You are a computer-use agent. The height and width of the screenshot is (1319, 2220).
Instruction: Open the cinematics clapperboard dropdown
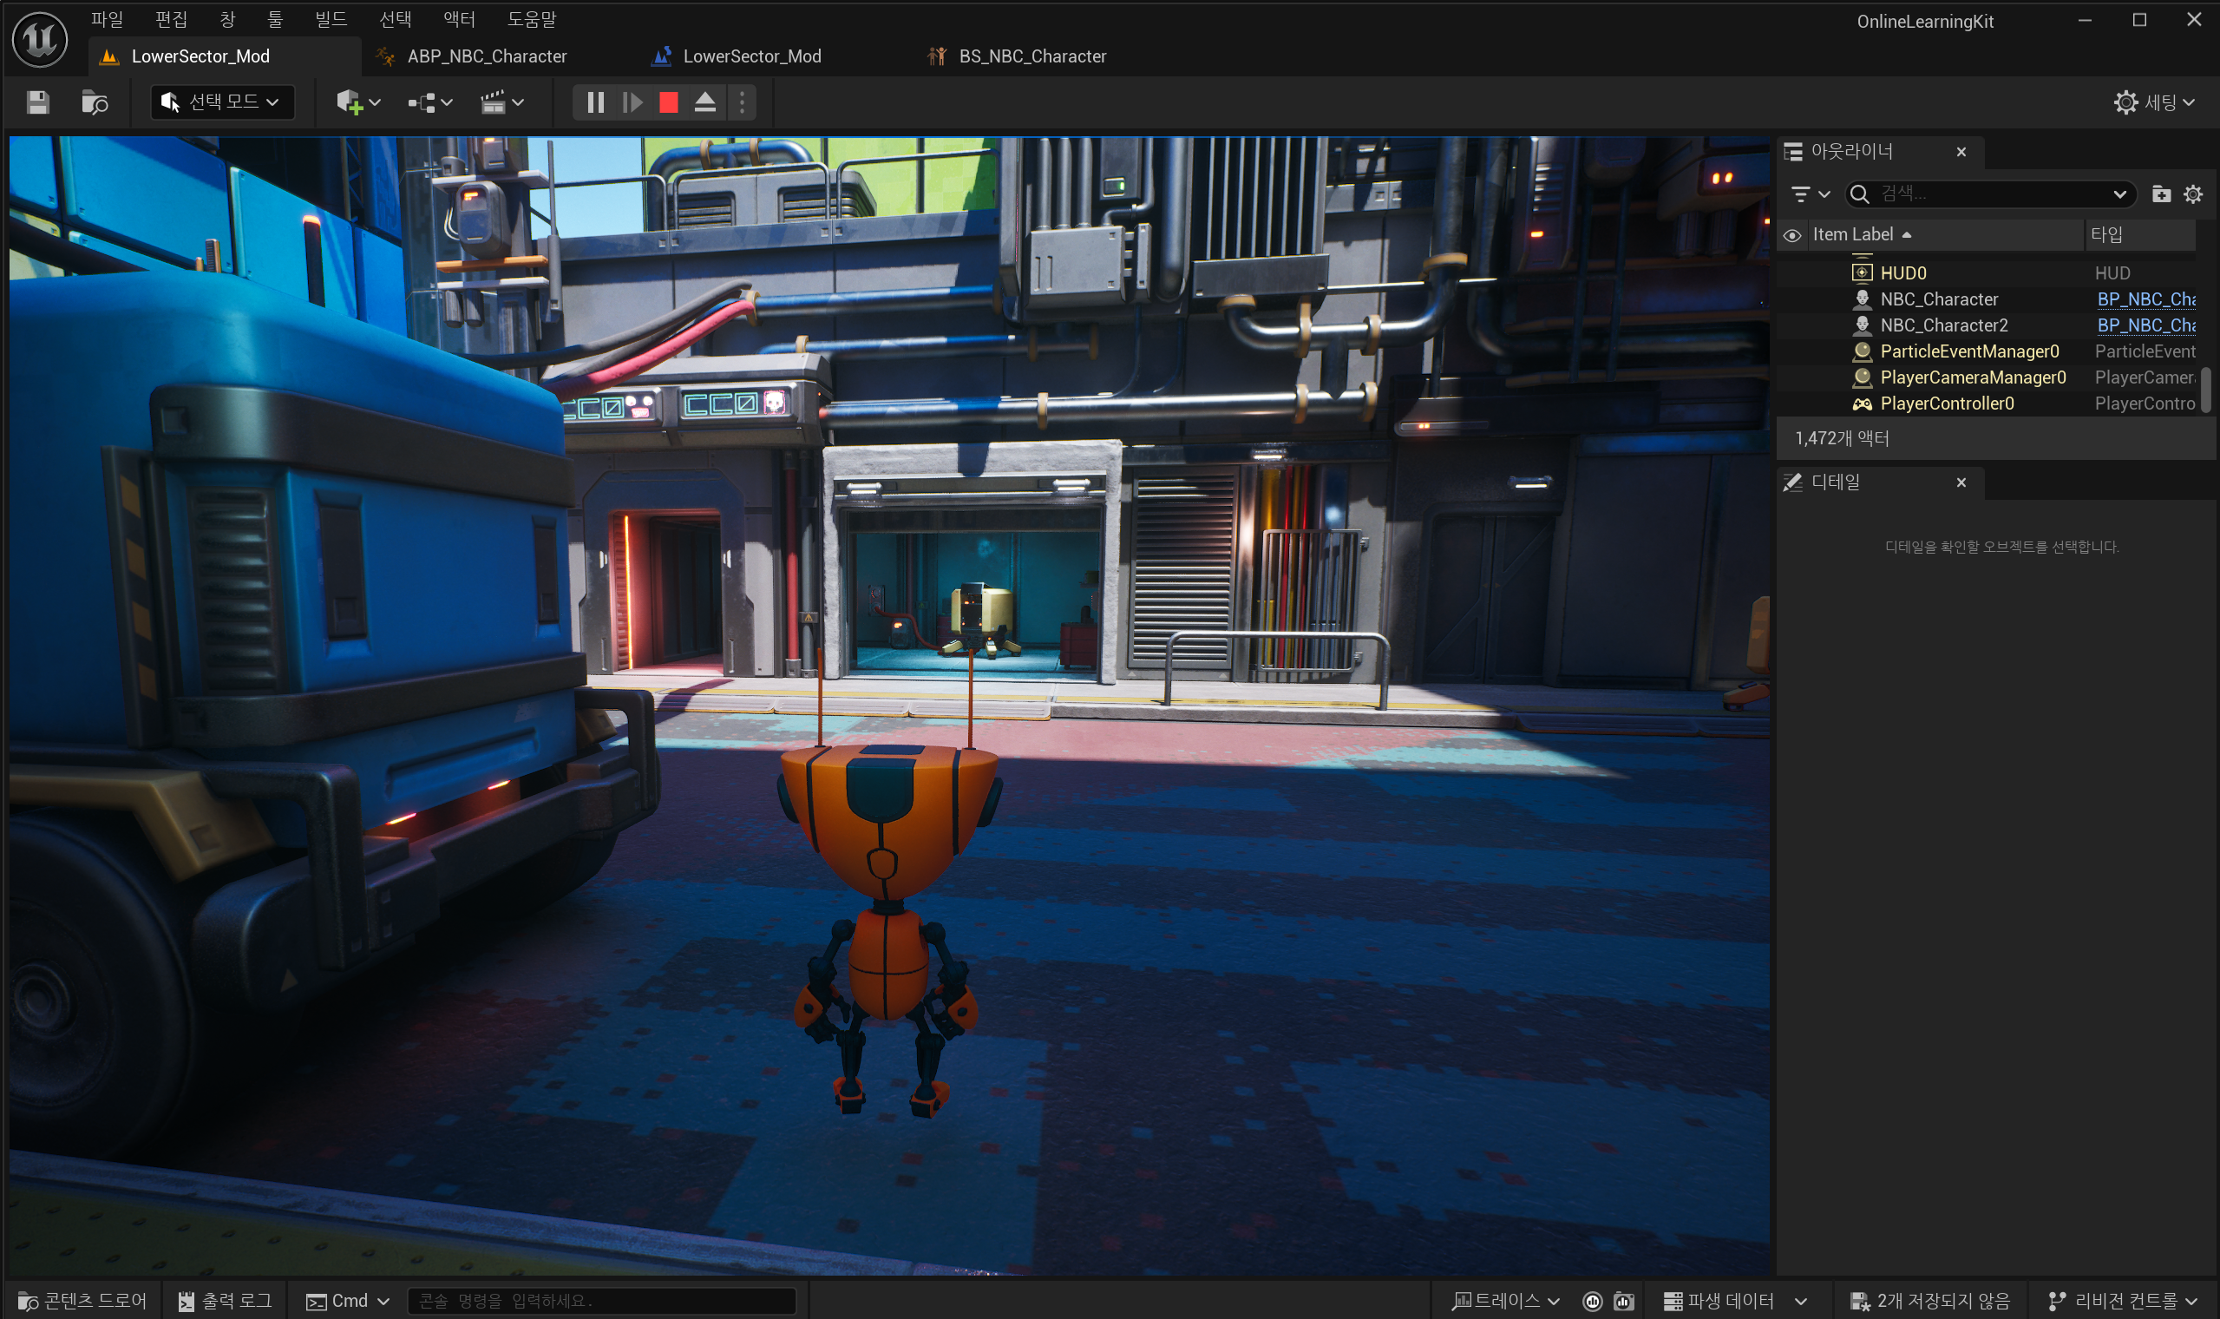point(502,102)
